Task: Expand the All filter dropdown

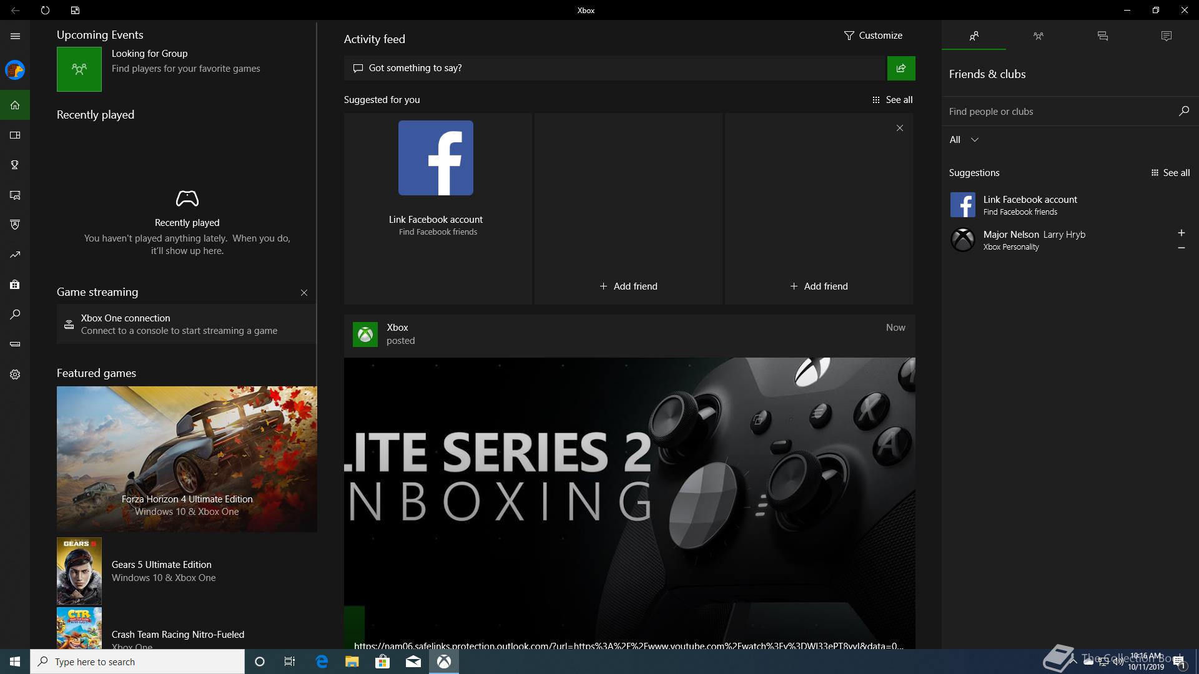Action: click(964, 140)
